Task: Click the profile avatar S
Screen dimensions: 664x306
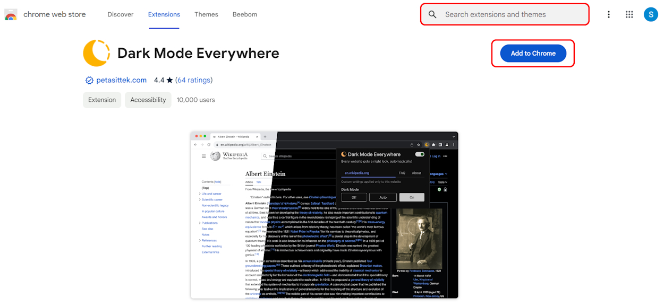Action: click(x=651, y=14)
